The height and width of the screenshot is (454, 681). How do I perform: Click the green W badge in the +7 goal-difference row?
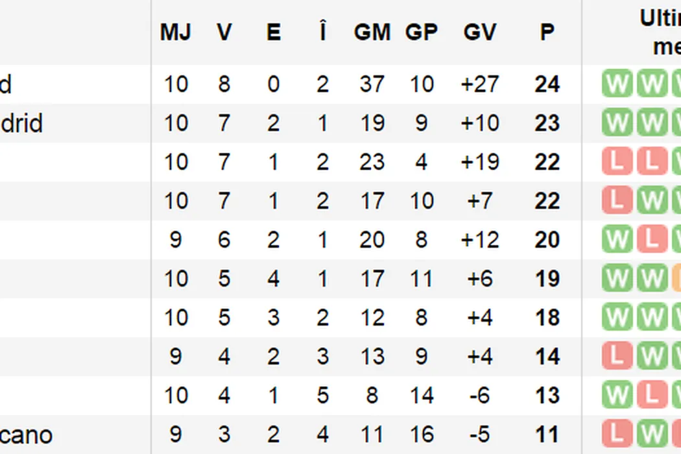651,201
